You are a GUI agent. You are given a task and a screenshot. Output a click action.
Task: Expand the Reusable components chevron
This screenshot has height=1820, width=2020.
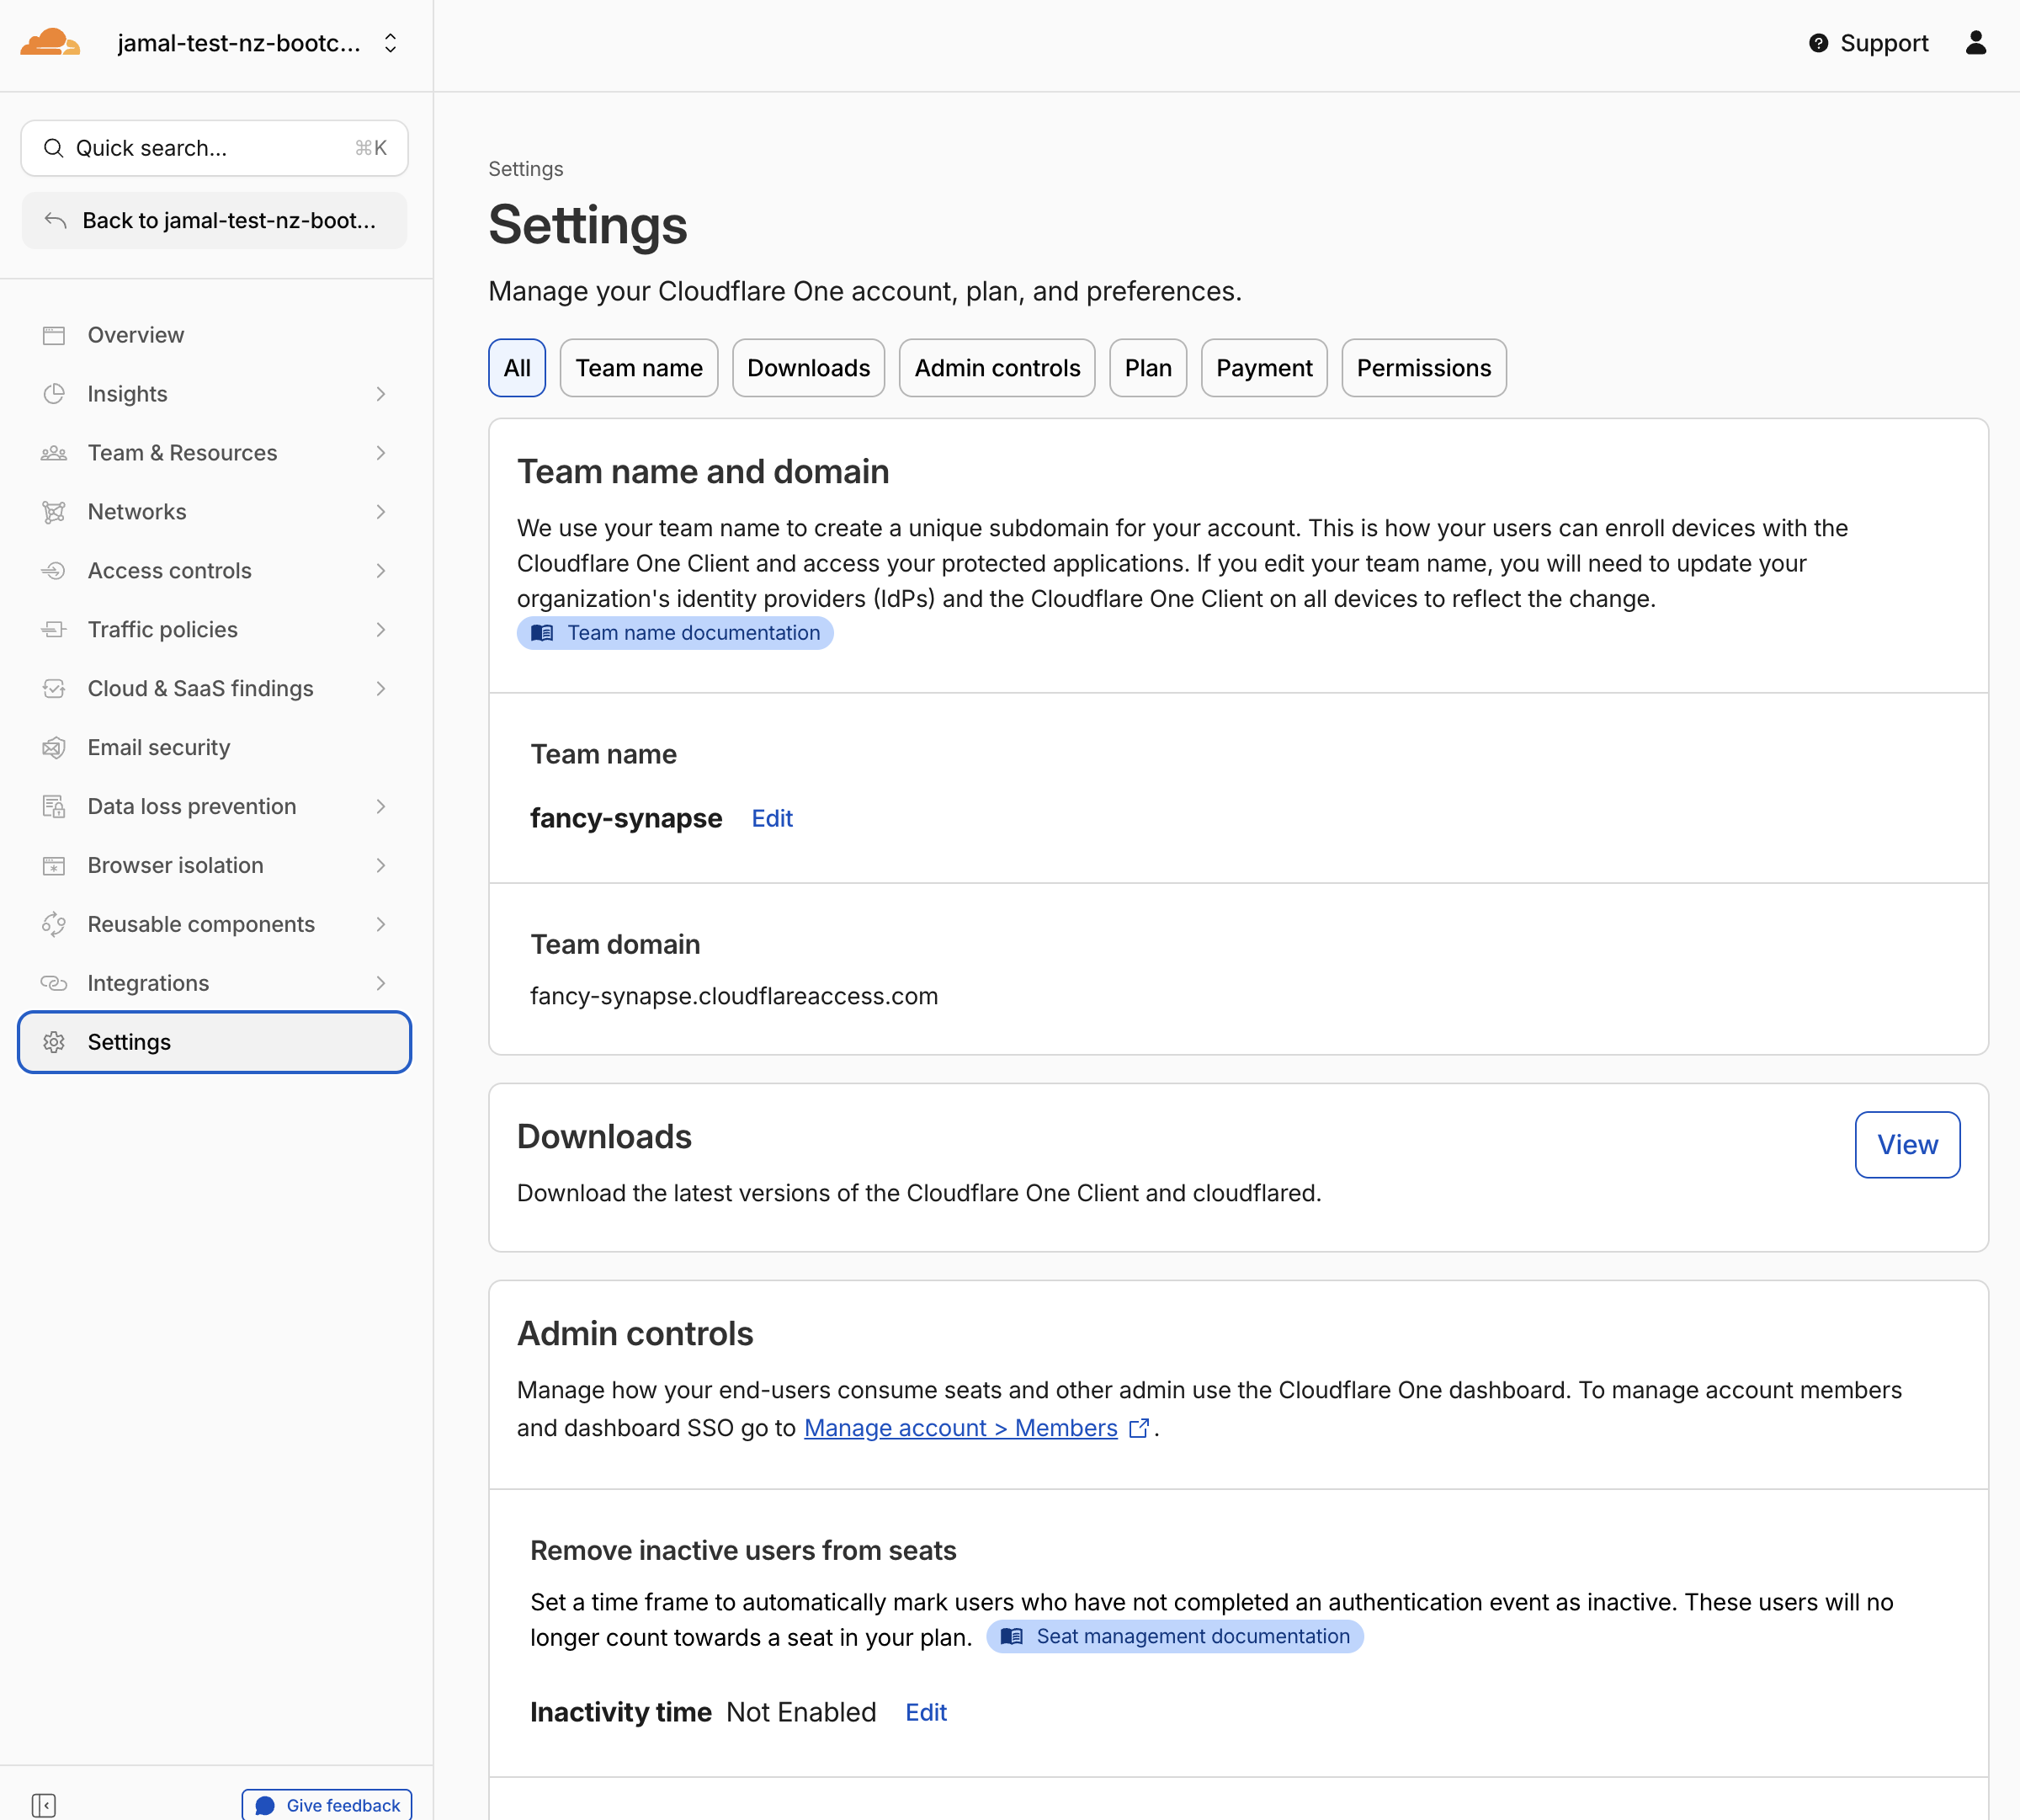coord(381,925)
